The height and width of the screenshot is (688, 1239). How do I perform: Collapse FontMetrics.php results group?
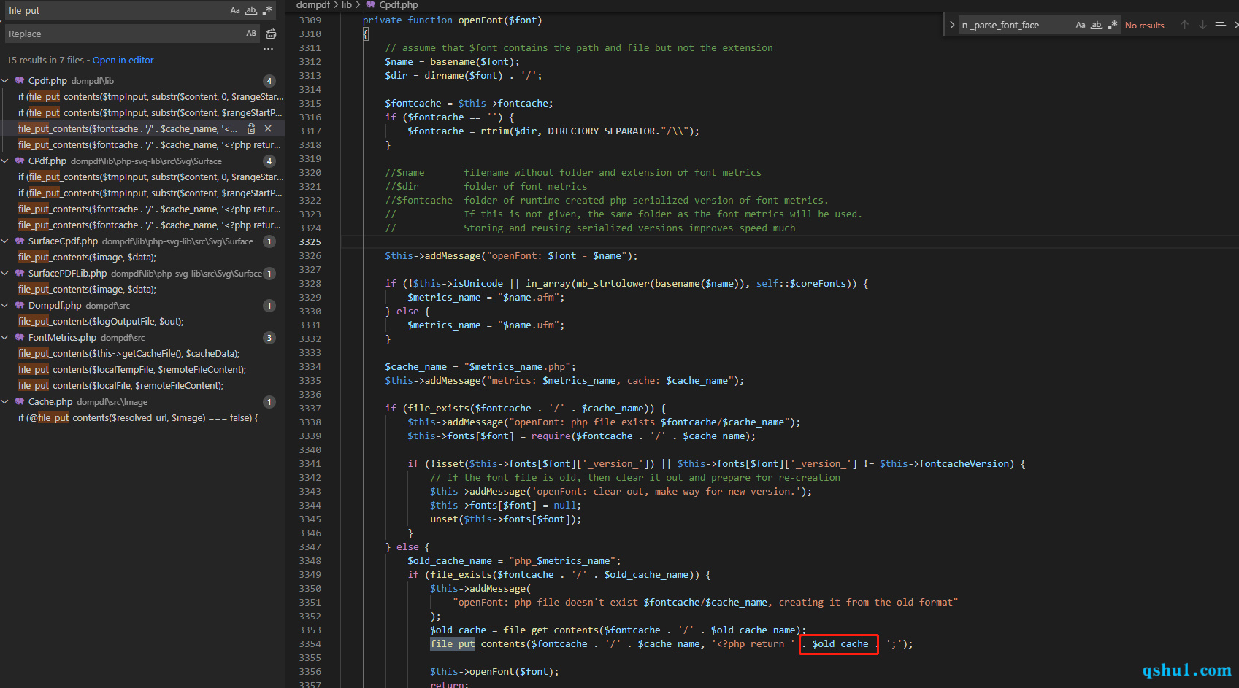tap(5, 338)
